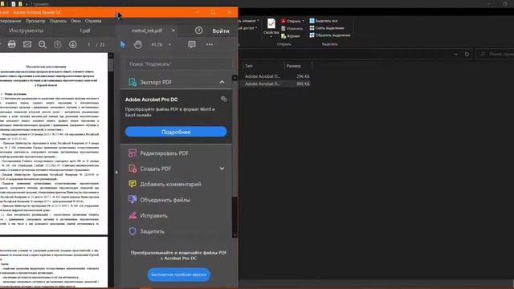
Task: Click Explorer Invert selection (Обратить выделение) icon
Action: pos(312,35)
